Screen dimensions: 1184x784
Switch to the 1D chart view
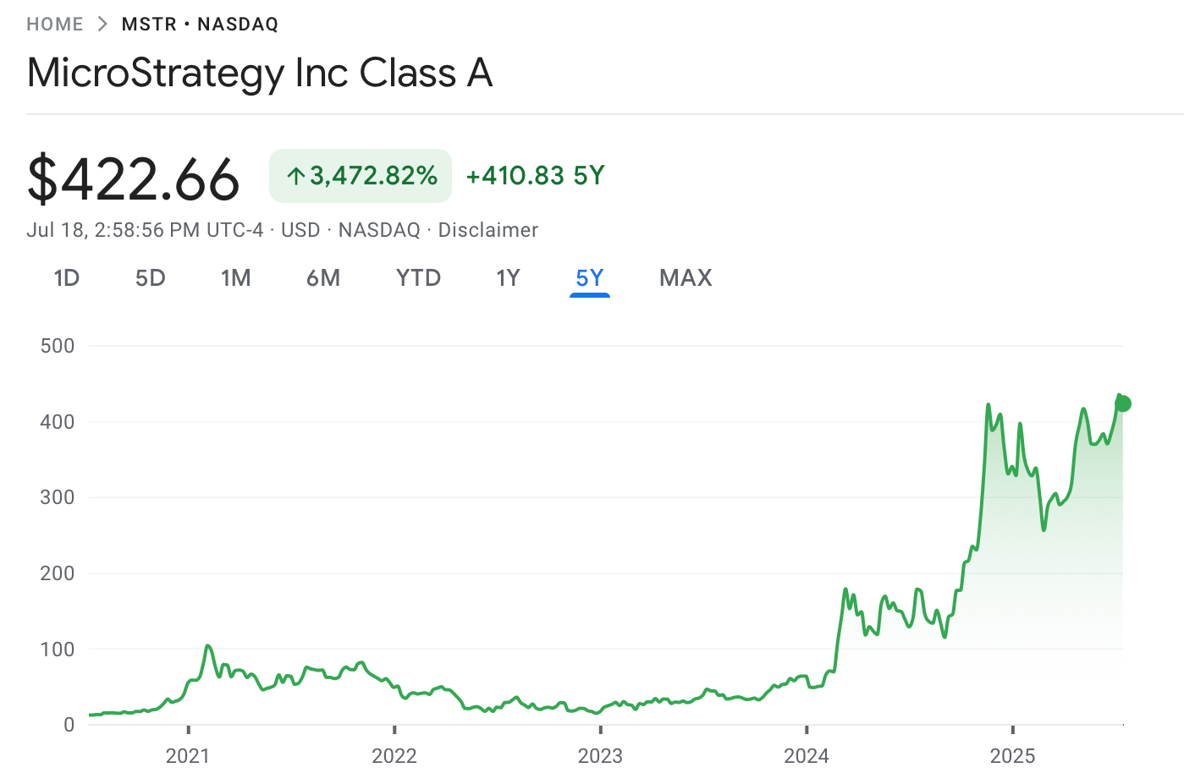(67, 277)
